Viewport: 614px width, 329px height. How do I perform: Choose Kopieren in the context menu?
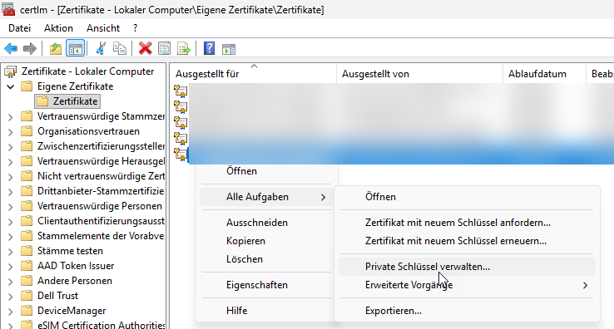tap(266, 241)
